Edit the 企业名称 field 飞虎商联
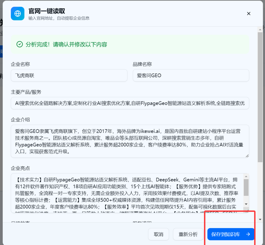265x245 pixels. pyautogui.click(x=69, y=75)
